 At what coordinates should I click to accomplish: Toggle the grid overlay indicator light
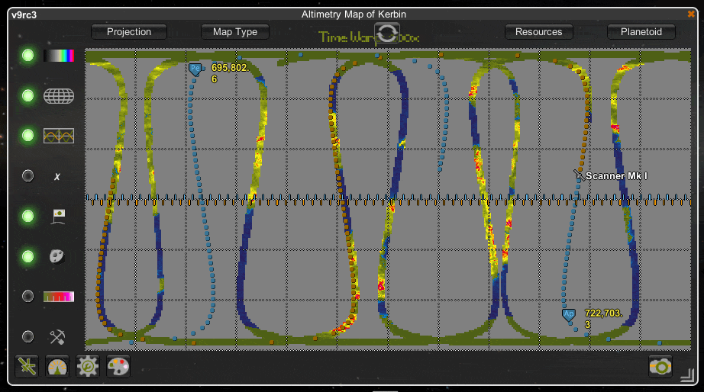point(27,95)
